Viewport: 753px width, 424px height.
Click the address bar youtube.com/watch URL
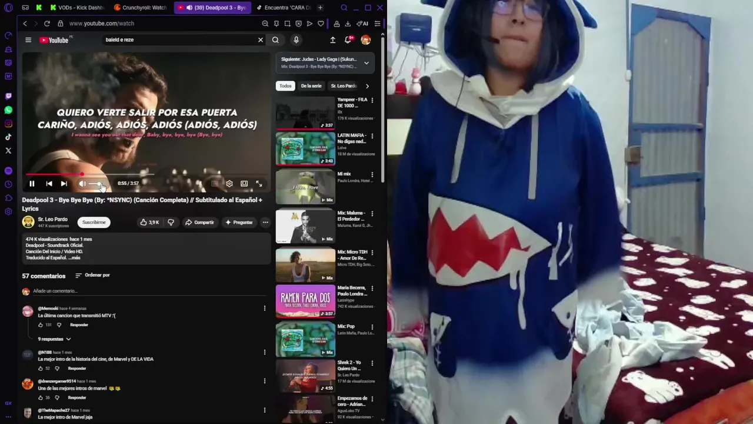tap(102, 24)
